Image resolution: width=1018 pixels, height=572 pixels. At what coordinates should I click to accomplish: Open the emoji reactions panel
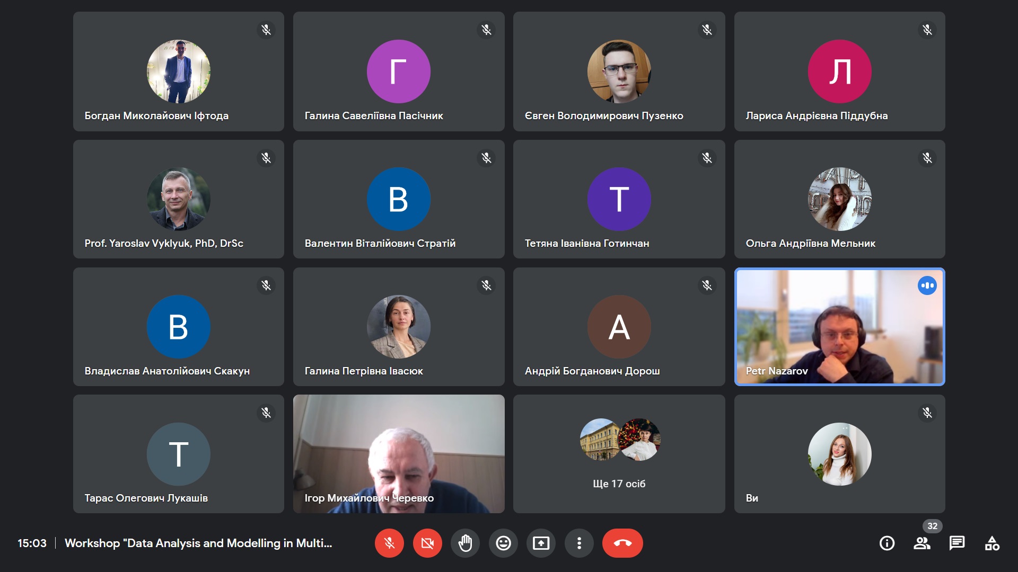tap(503, 543)
